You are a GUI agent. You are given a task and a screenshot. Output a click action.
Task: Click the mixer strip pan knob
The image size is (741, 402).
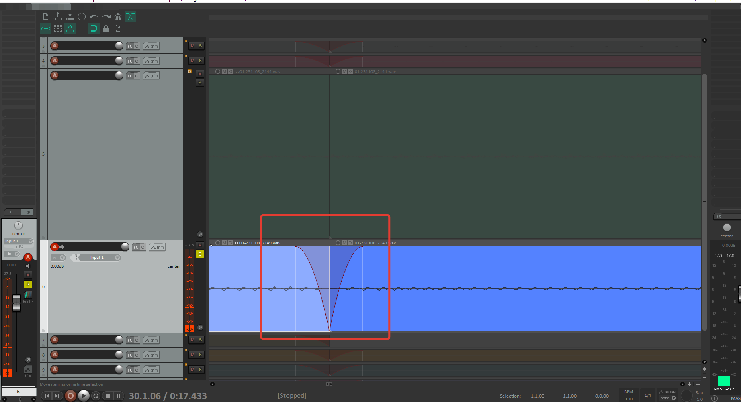(18, 225)
